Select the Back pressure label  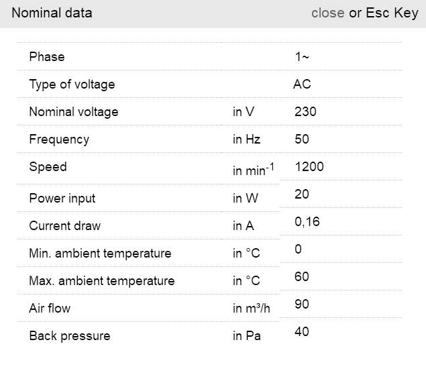[x=69, y=336]
